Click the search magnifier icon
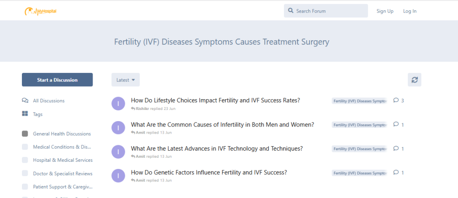458x198 pixels. tap(291, 11)
